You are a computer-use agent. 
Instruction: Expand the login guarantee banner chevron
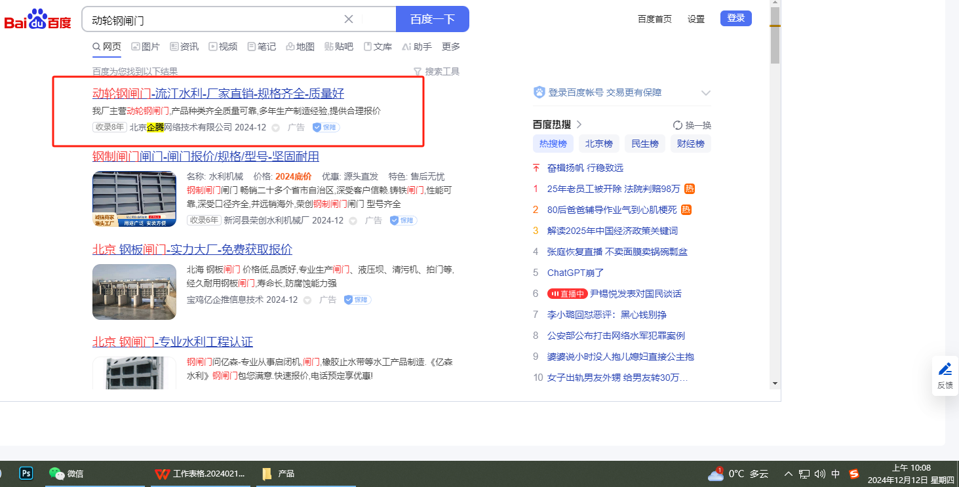pyautogui.click(x=706, y=93)
